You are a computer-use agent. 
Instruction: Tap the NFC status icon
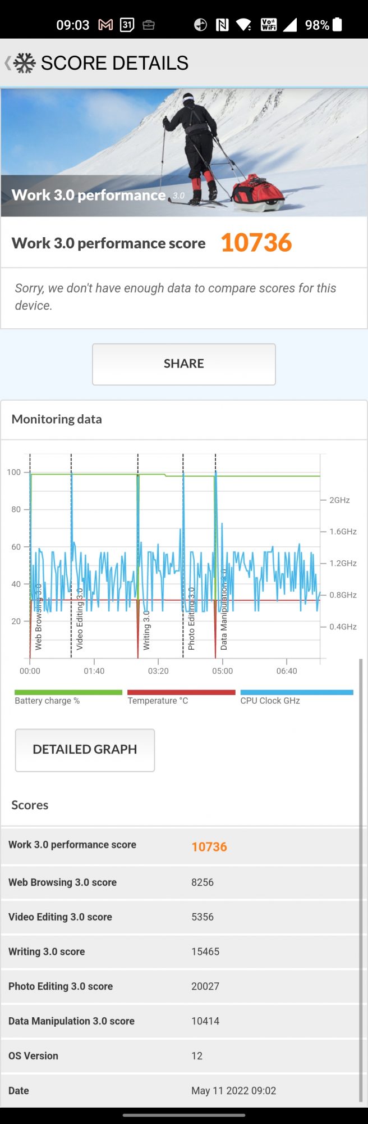(222, 25)
